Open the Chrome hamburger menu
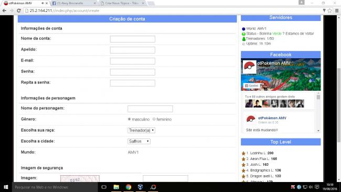The image size is (341, 192). (337, 10)
